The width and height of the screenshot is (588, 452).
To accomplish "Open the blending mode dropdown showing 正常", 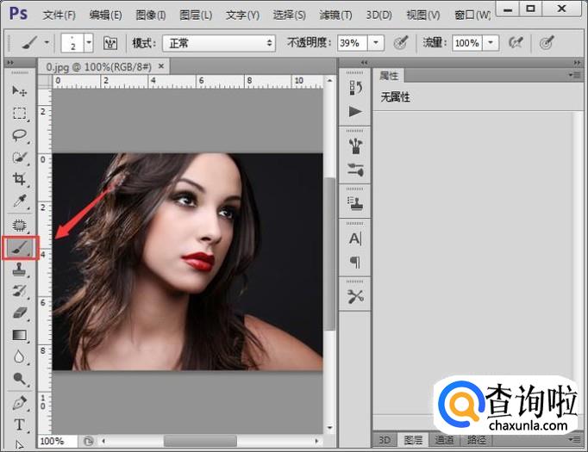I will tap(219, 42).
